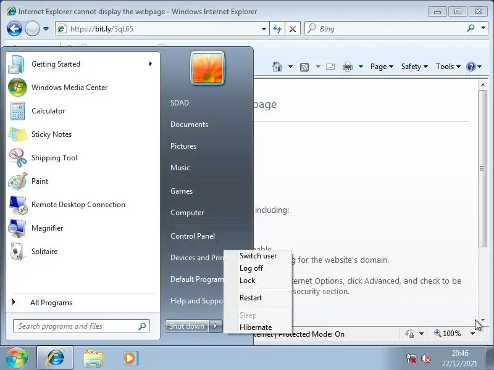The width and height of the screenshot is (494, 370).
Task: Click the Windows Start orb
Action: [17, 358]
